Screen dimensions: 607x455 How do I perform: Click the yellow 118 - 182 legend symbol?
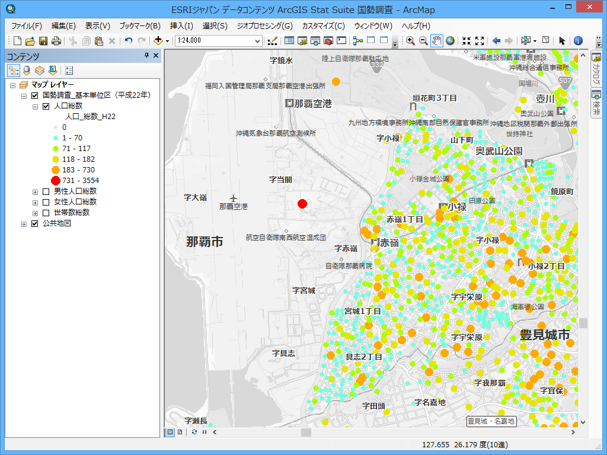point(56,159)
